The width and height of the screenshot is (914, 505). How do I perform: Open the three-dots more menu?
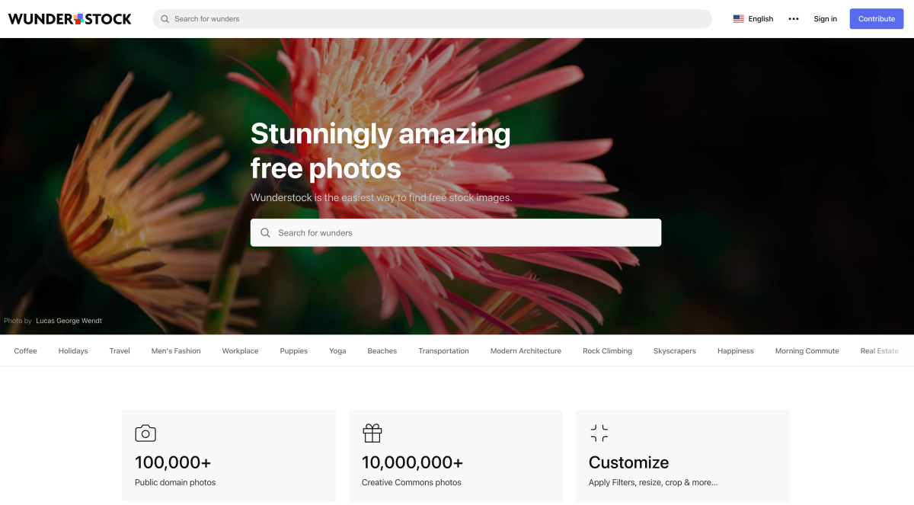click(794, 19)
